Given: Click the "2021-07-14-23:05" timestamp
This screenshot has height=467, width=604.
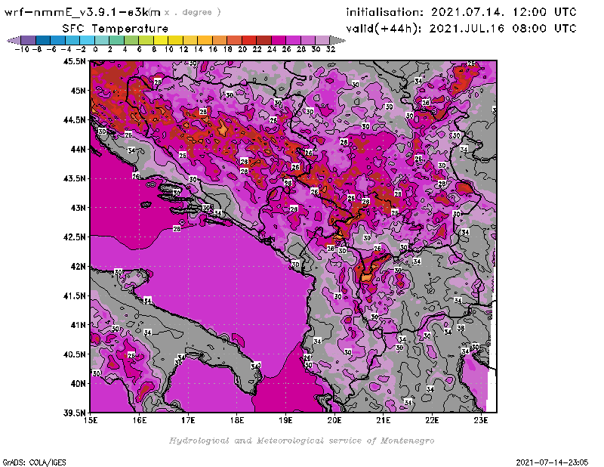Looking at the screenshot, I should pyautogui.click(x=552, y=462).
